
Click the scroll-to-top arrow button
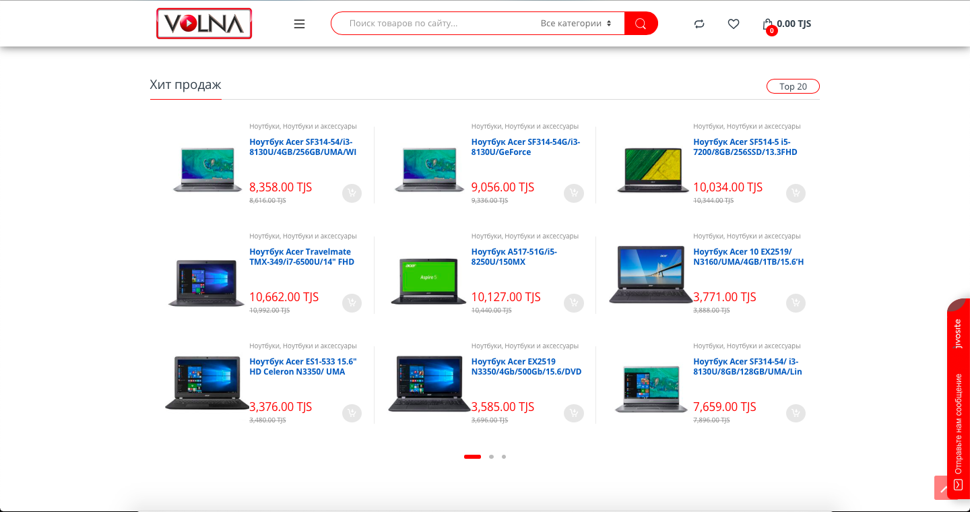tap(941, 488)
